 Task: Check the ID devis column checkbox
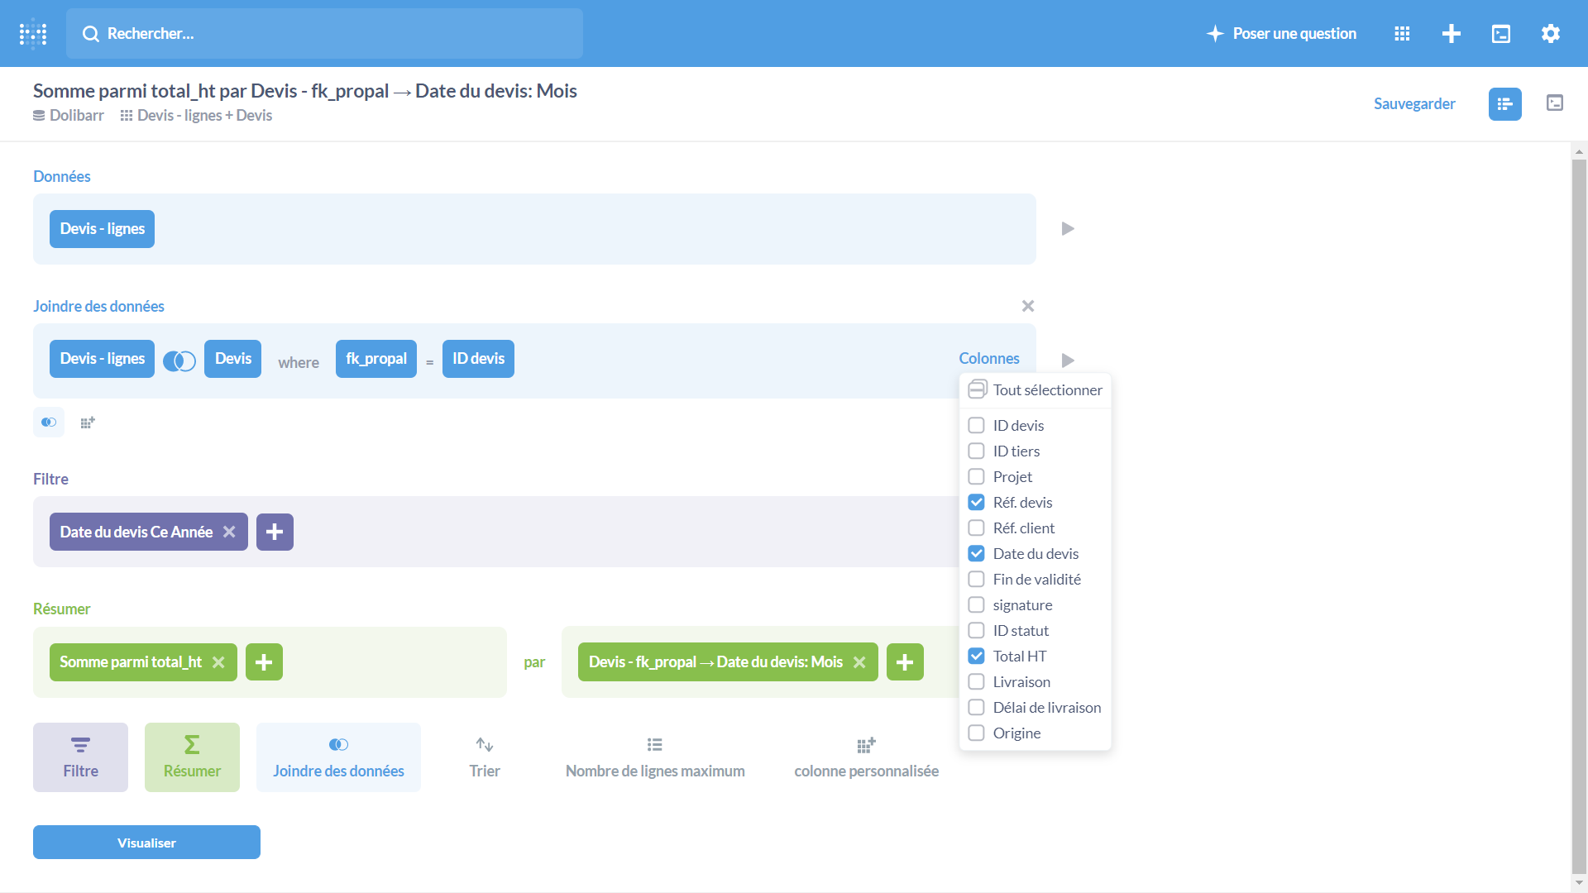977,426
